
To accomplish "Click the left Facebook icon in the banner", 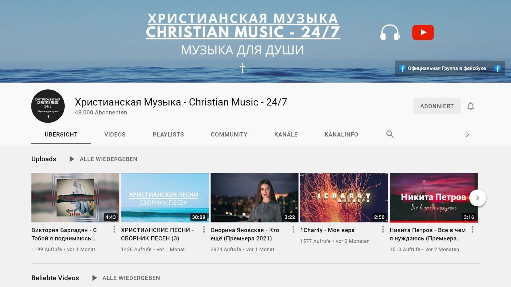I will click(402, 69).
